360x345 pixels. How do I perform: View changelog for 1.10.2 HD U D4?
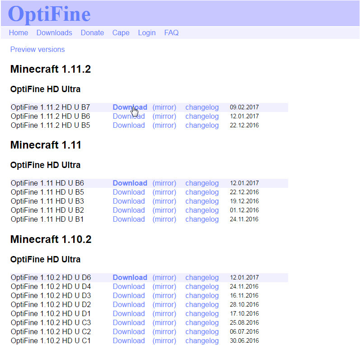click(202, 286)
